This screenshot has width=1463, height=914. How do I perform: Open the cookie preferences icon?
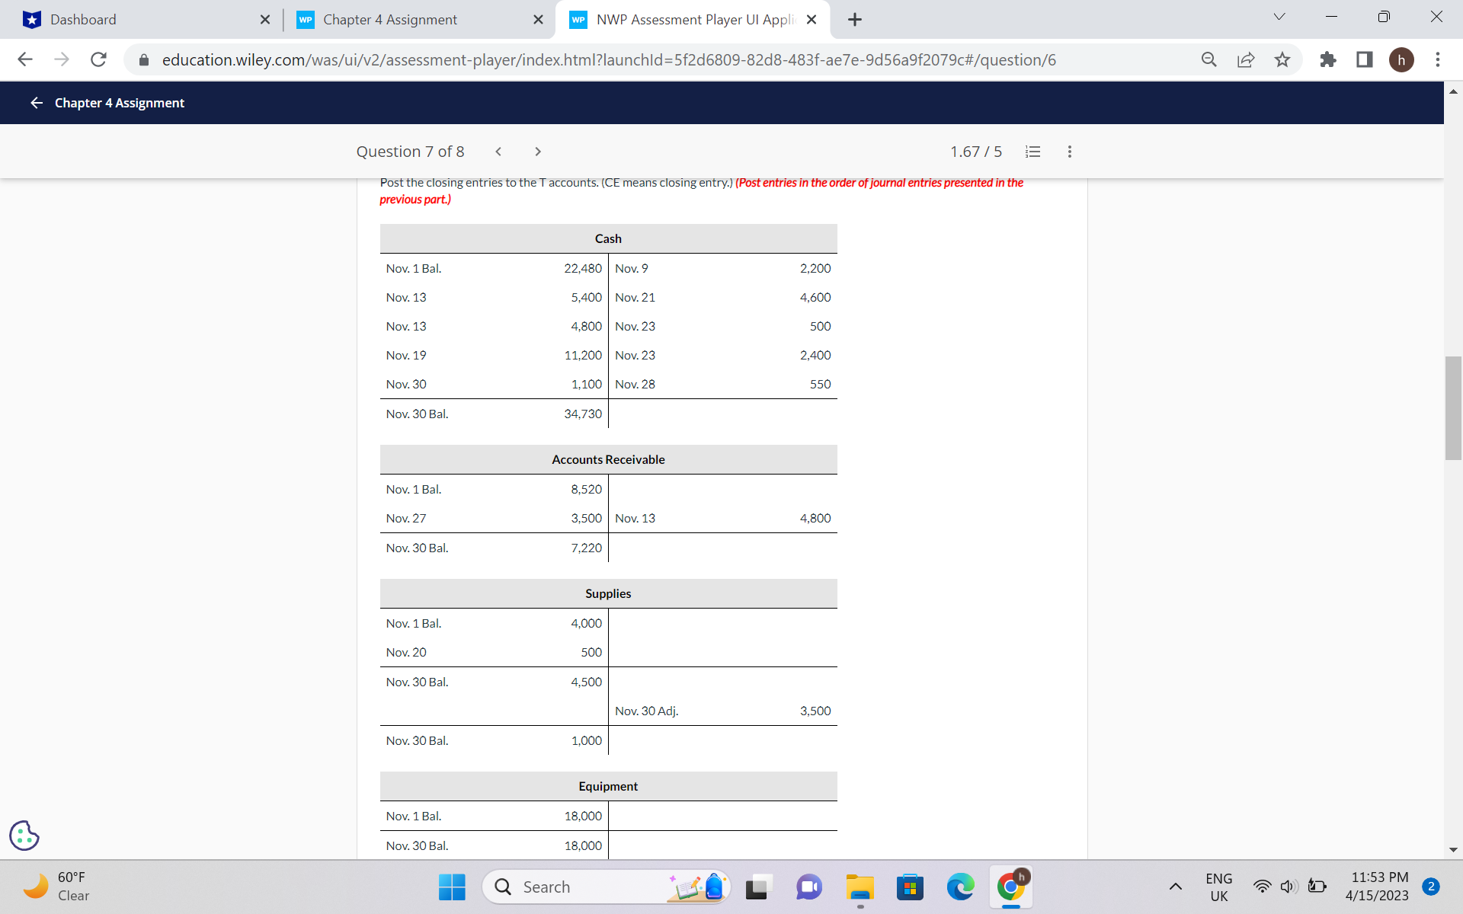(24, 835)
